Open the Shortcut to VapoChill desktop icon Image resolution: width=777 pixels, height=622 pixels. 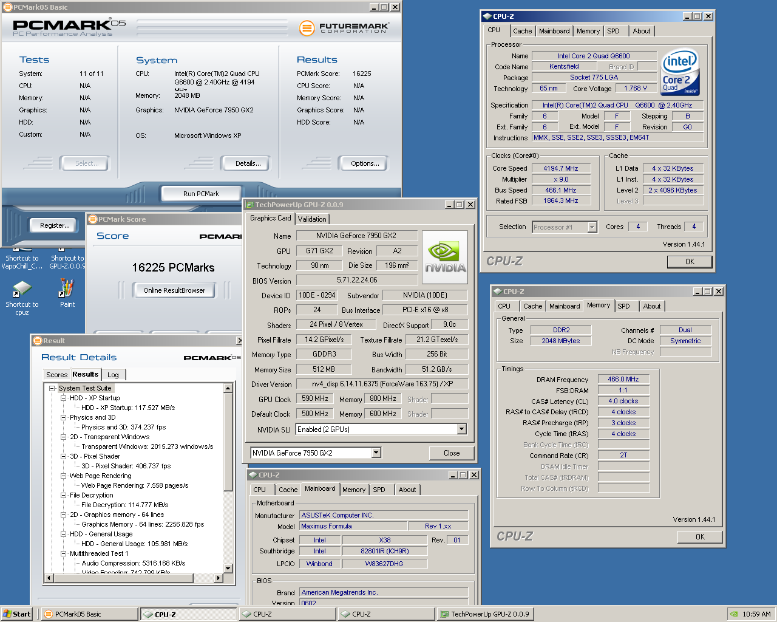click(22, 258)
